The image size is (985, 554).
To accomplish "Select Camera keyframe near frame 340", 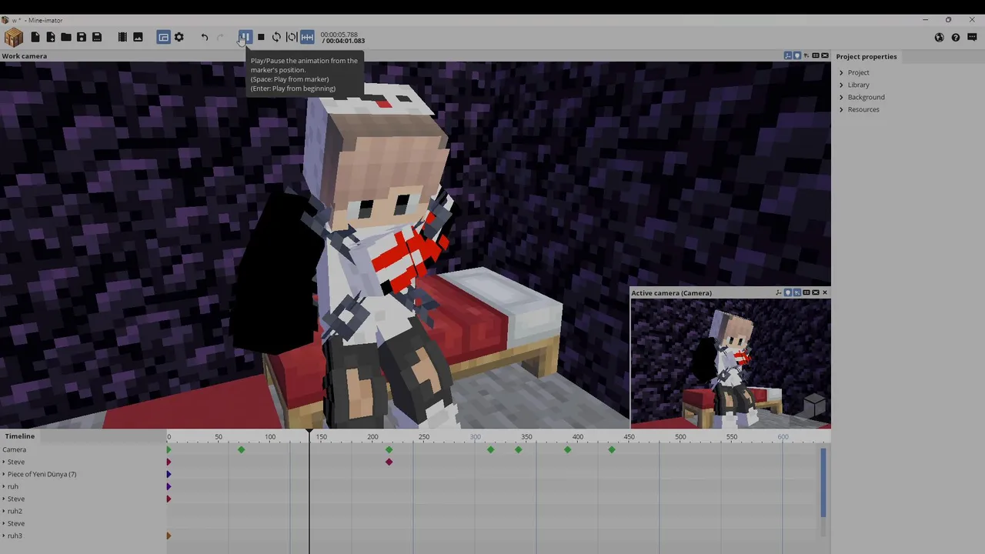I will (x=519, y=449).
